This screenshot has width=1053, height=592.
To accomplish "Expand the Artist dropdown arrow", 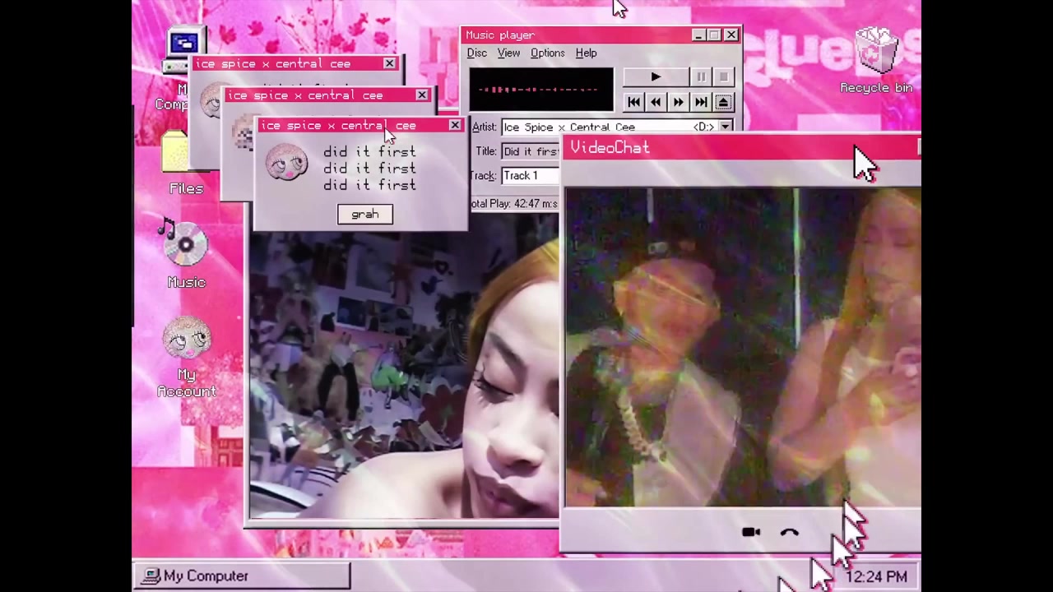I will click(x=726, y=127).
